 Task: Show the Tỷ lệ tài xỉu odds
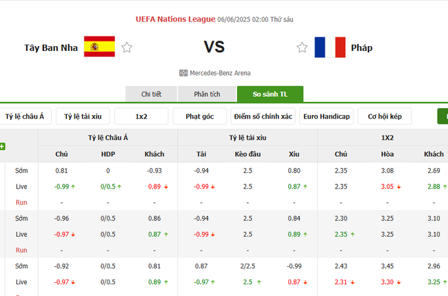82,116
